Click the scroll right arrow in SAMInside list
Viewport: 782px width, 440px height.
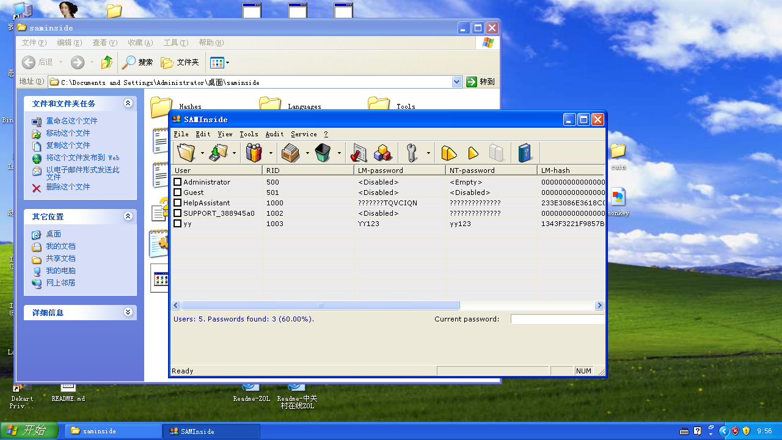pos(599,306)
